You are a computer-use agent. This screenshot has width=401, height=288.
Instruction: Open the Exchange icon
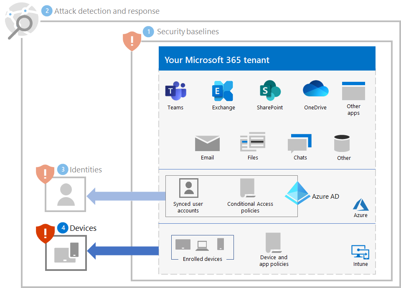click(x=223, y=90)
